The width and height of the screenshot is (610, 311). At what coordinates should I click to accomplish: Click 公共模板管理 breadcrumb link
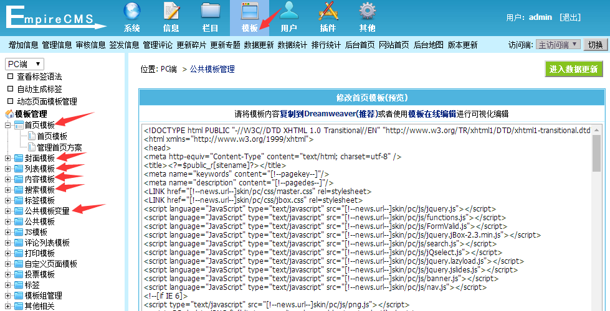coord(212,69)
